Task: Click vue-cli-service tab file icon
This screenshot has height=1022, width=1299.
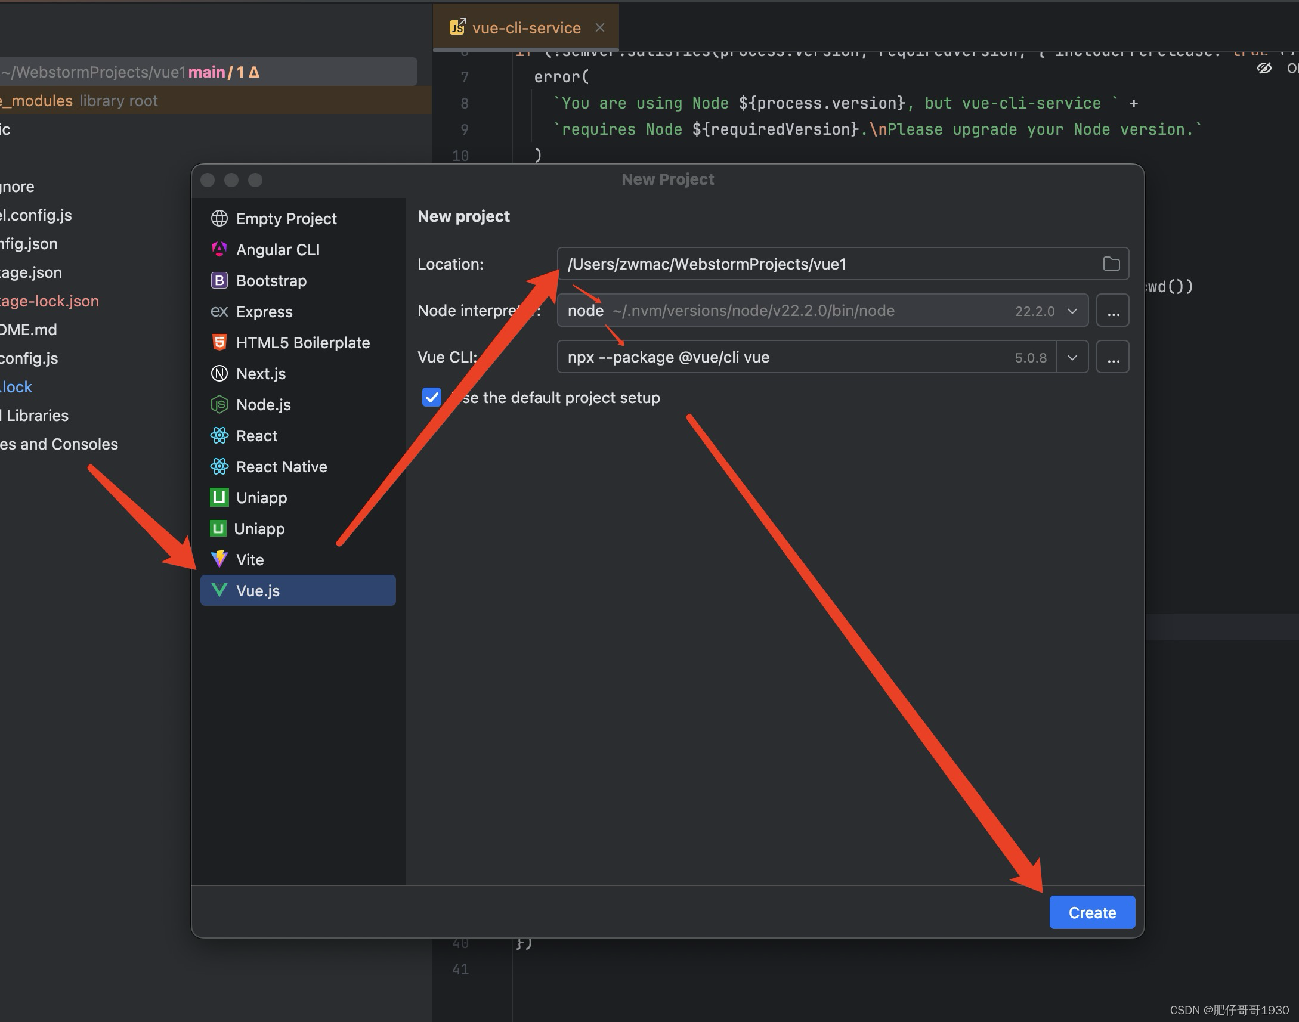Action: (x=457, y=27)
